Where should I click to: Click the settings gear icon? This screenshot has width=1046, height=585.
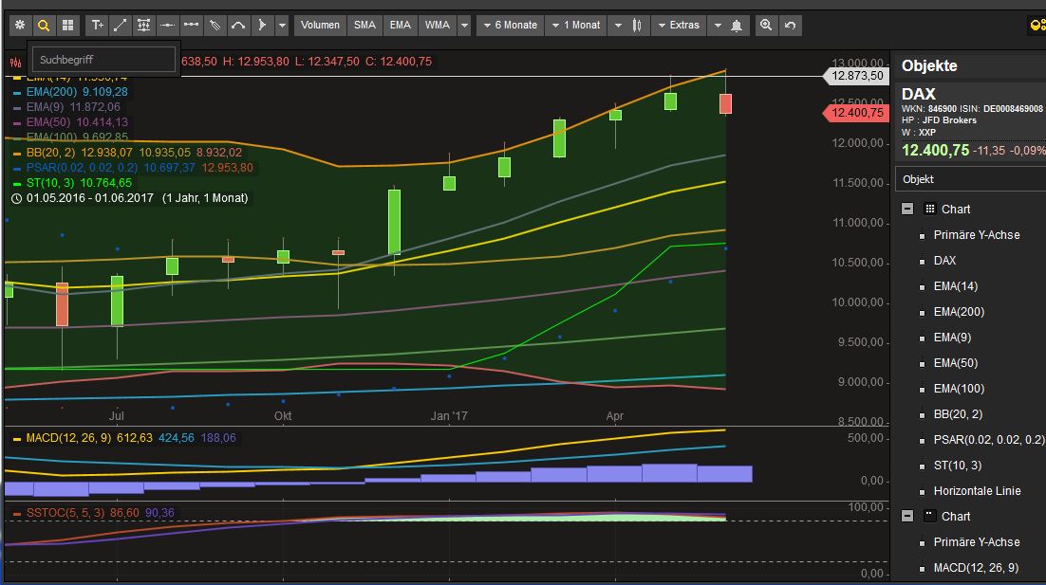tap(19, 26)
